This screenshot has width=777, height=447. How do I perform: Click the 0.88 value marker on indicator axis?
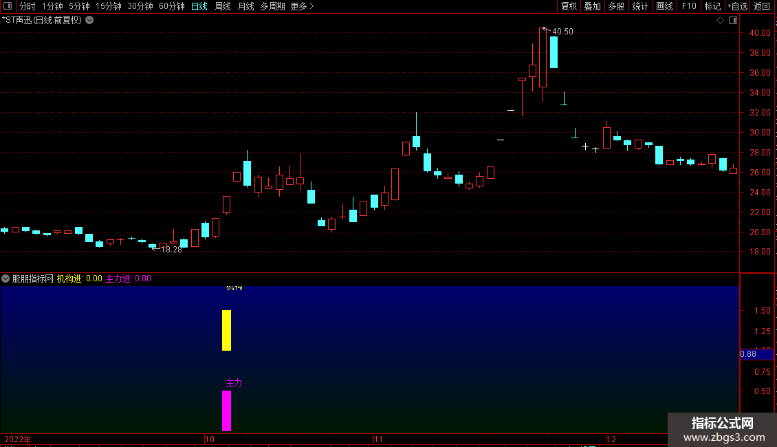pyautogui.click(x=756, y=354)
